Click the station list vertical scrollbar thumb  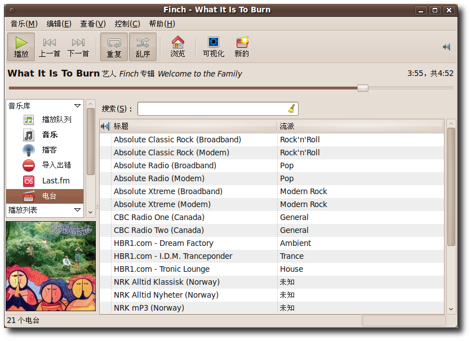pos(451,187)
